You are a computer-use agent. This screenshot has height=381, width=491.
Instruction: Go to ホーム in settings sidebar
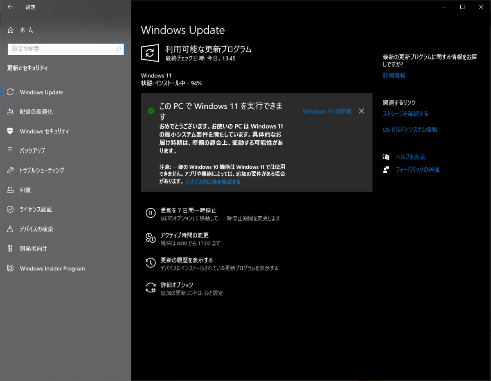65,30
